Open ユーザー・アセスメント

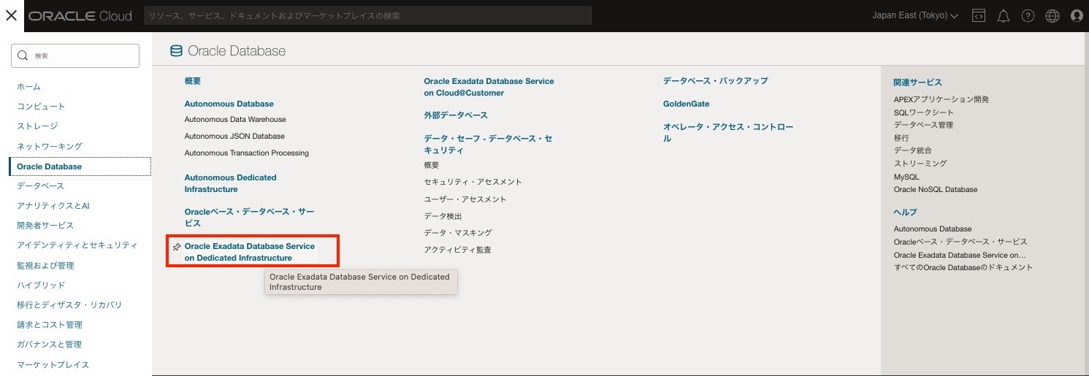click(465, 199)
